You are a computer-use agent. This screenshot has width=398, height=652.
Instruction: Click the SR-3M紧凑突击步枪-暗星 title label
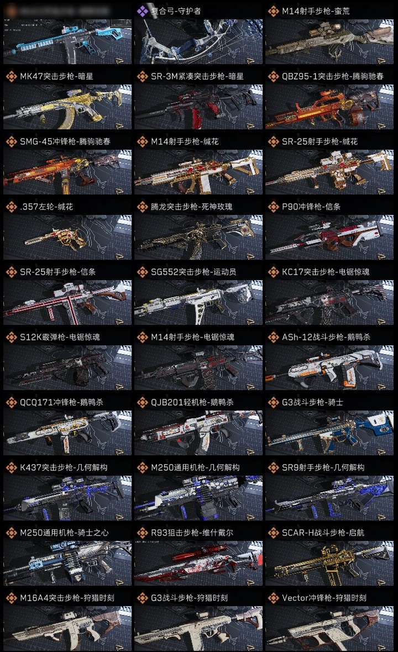197,76
